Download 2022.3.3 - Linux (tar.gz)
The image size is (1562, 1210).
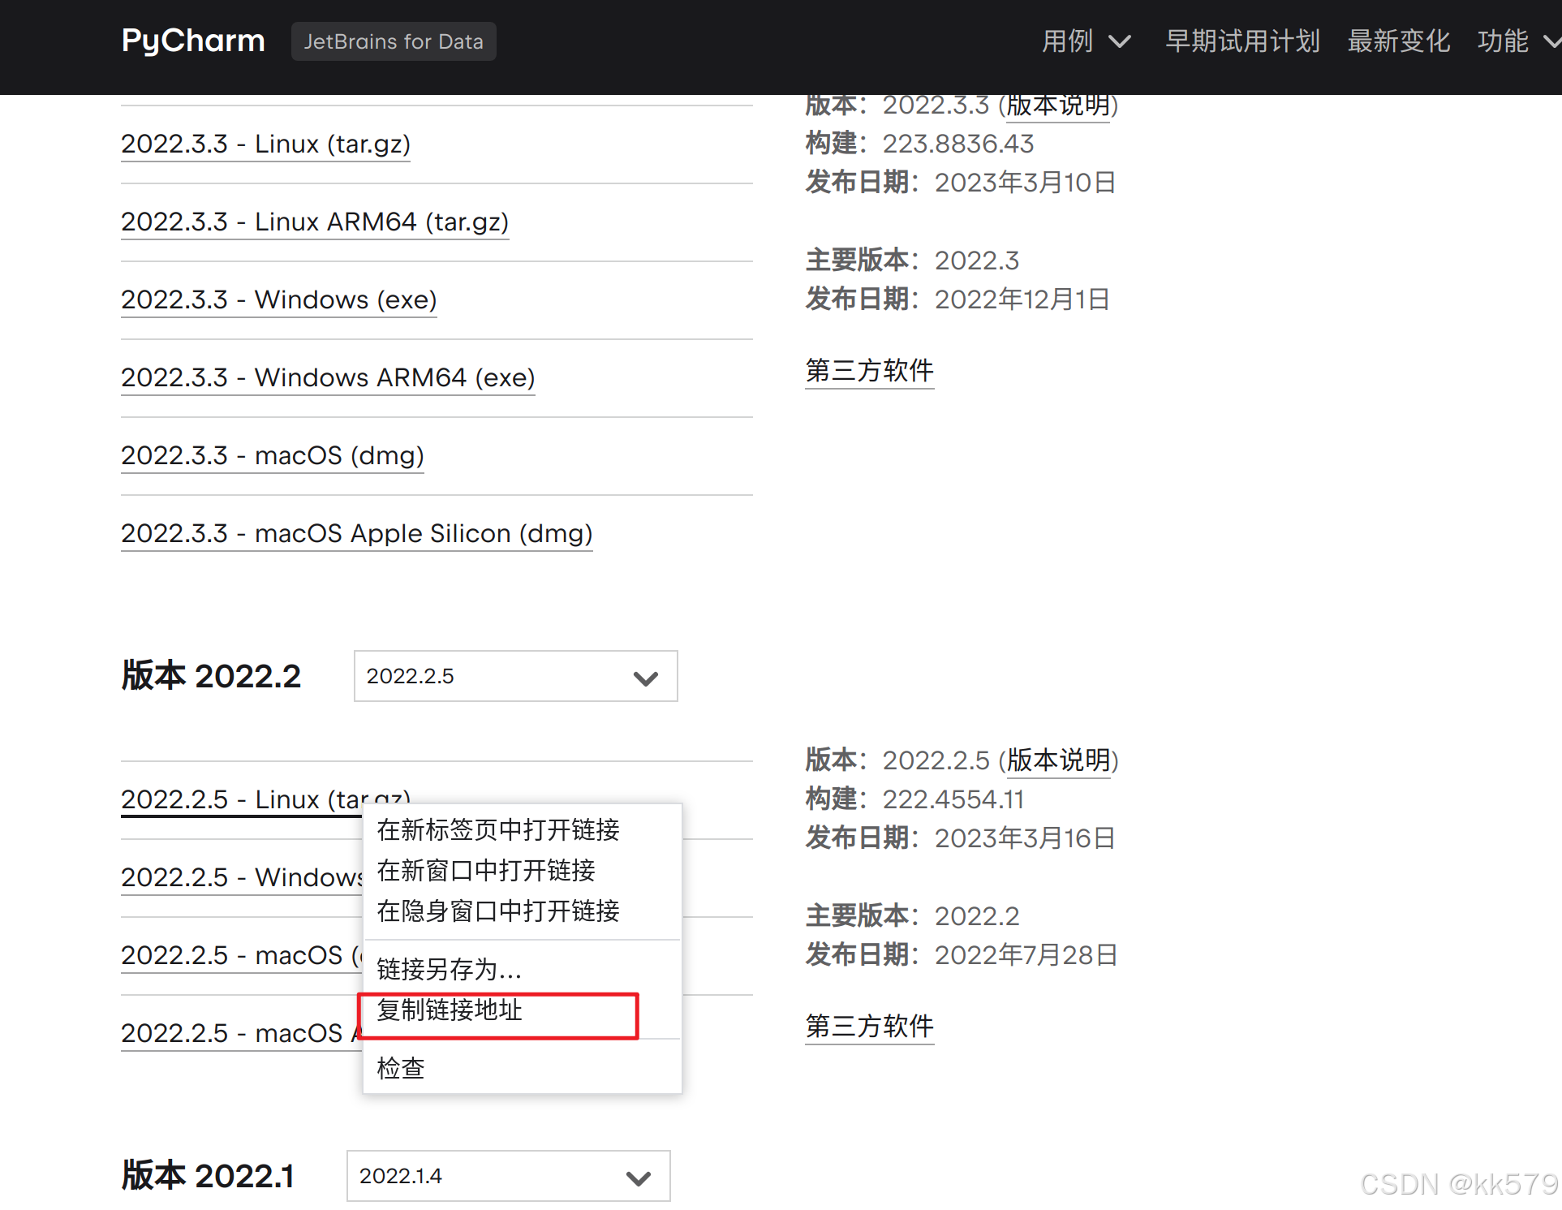point(265,144)
